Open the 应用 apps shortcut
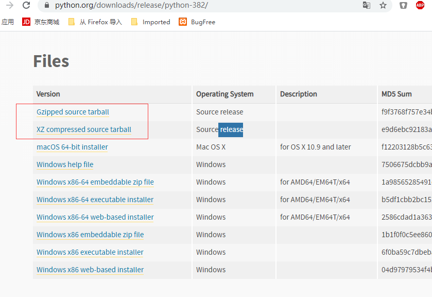The width and height of the screenshot is (432, 297). 7,22
